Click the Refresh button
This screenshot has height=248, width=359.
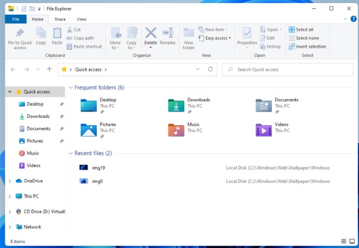[210, 69]
